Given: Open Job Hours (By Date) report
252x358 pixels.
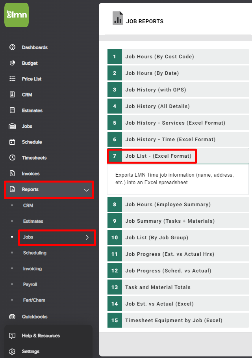Looking at the screenshot, I should pos(178,73).
